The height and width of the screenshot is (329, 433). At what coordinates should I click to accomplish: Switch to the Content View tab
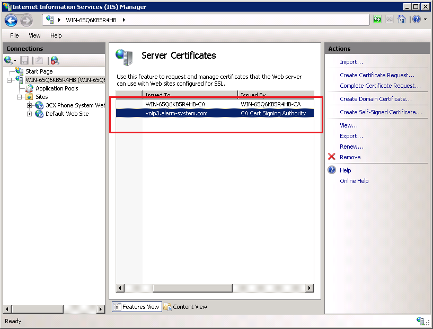click(185, 307)
